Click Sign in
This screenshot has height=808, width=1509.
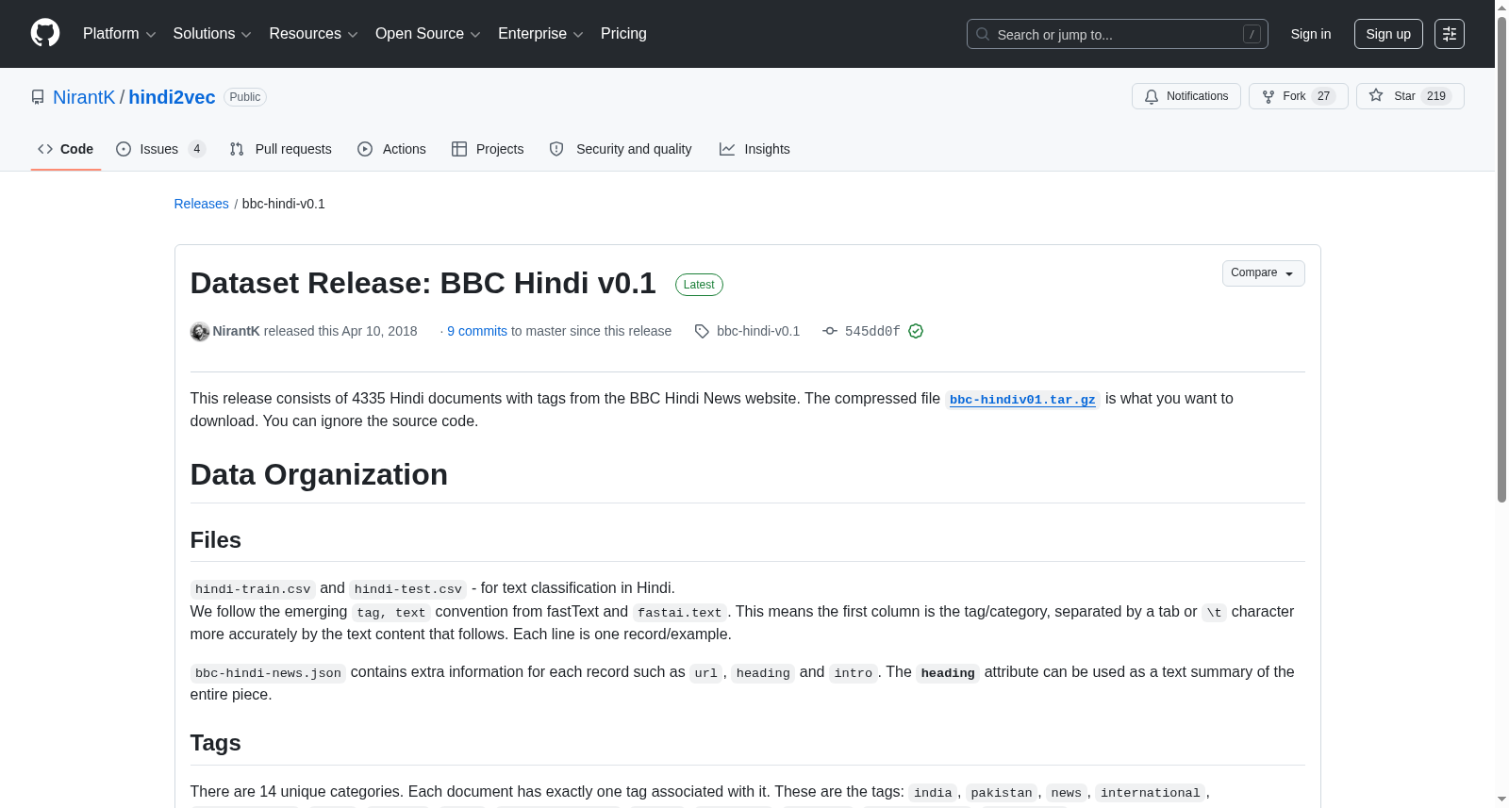[x=1311, y=34]
